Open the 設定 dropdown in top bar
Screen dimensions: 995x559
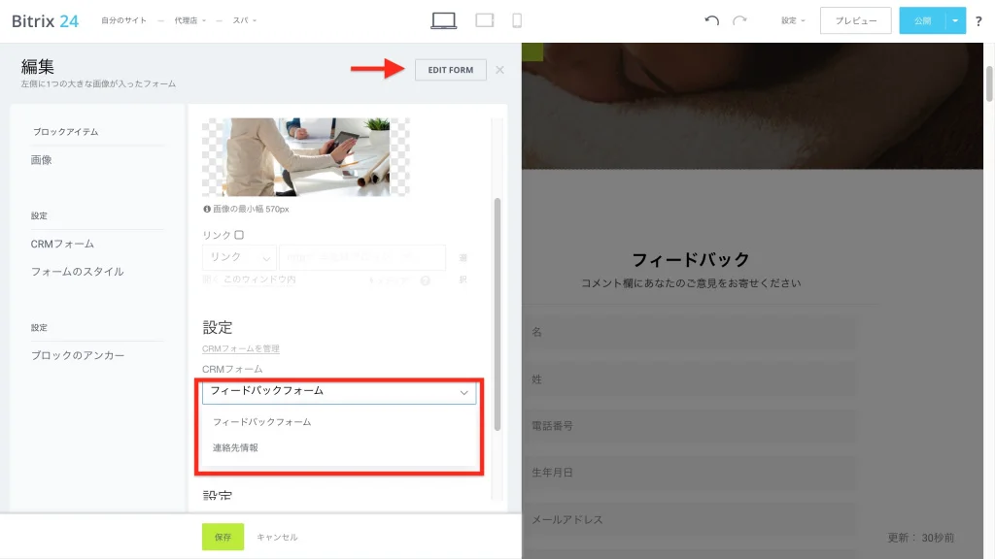(793, 20)
